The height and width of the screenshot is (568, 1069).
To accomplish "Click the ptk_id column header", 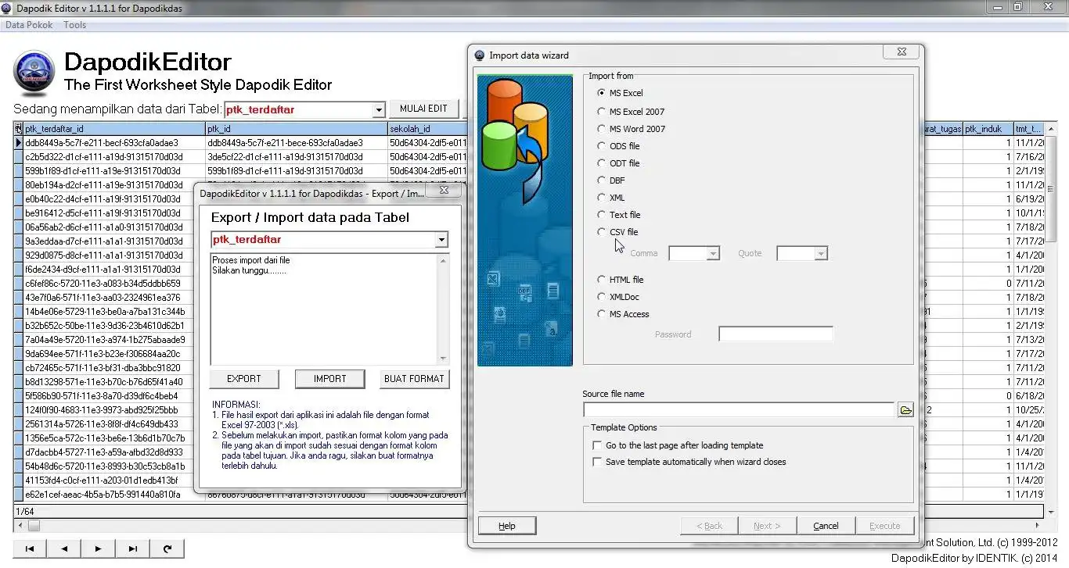I will [x=297, y=129].
